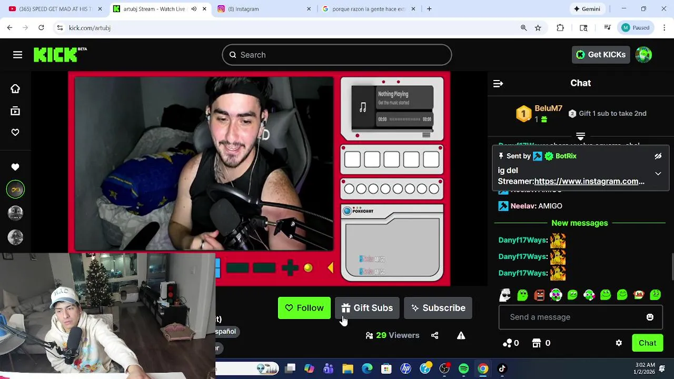Open the Gemini button in Chrome

pyautogui.click(x=587, y=9)
